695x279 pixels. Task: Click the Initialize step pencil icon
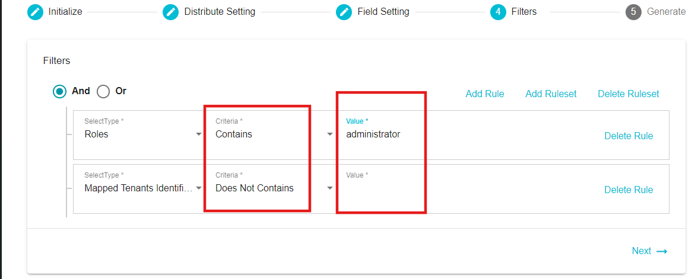pos(35,12)
